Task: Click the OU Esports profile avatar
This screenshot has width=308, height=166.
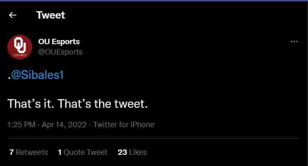Action: tap(20, 47)
